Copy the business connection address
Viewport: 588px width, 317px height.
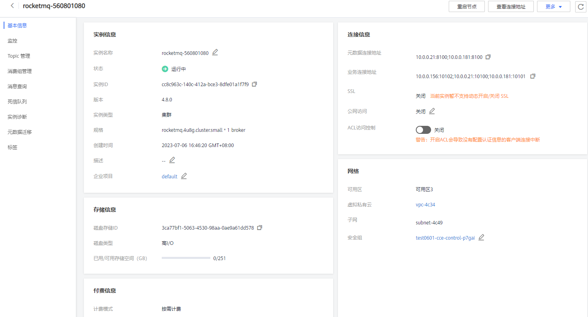coord(533,76)
